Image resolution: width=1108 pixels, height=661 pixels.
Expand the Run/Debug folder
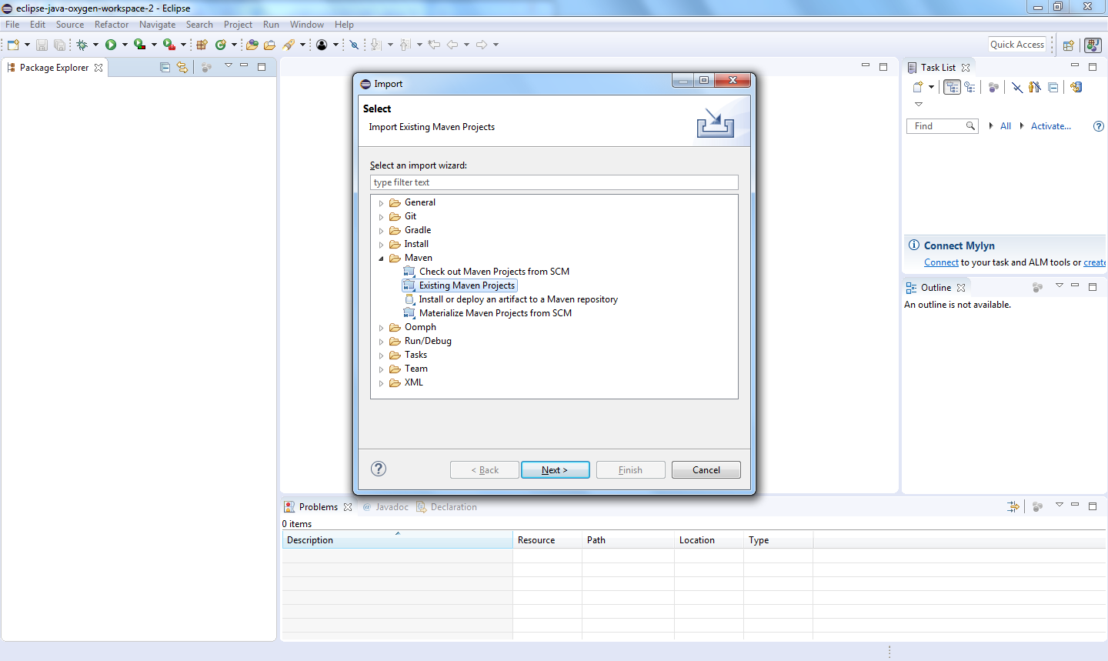(381, 342)
